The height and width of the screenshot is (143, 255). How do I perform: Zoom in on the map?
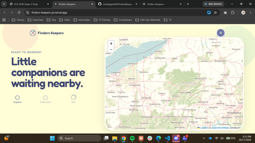pos(111,44)
